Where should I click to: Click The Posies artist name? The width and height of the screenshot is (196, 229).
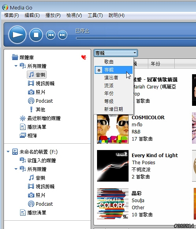click(x=144, y=162)
